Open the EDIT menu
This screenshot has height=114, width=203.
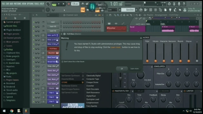7,4
